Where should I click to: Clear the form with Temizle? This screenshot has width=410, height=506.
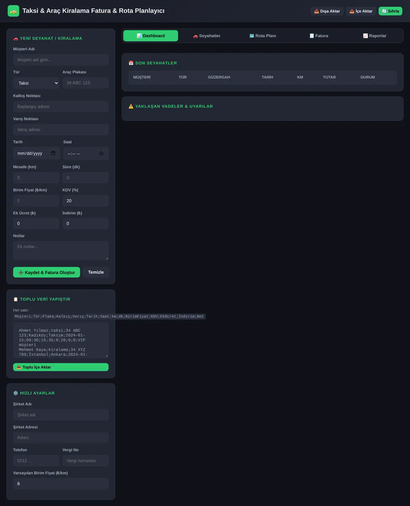coord(96,272)
